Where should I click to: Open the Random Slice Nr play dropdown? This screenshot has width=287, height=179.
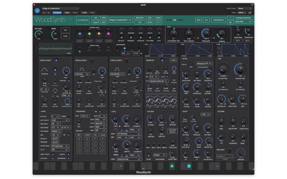159,81
